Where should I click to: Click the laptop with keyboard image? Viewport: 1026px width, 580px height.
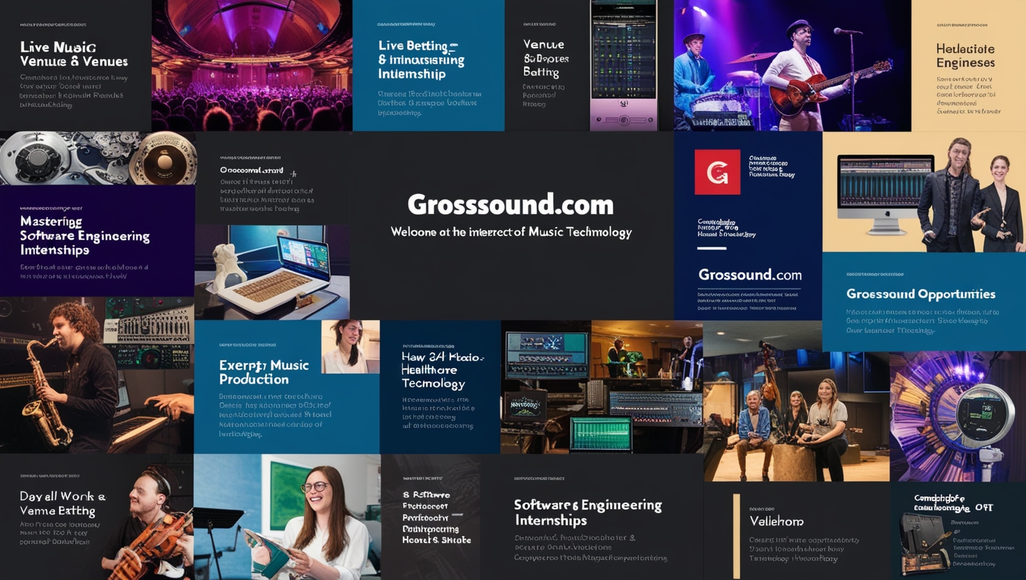tap(273, 272)
